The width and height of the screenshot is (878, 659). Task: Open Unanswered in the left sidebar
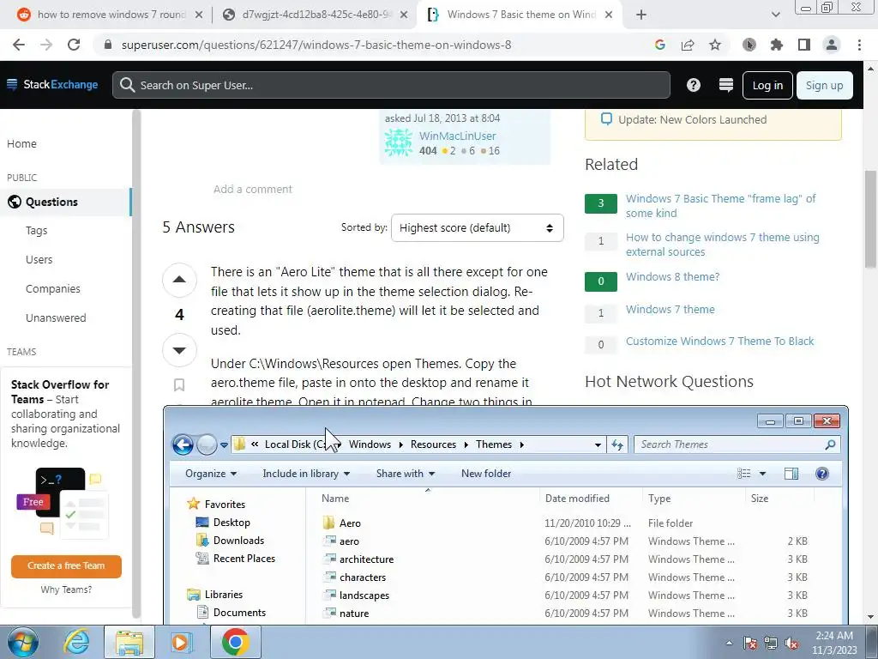click(56, 318)
